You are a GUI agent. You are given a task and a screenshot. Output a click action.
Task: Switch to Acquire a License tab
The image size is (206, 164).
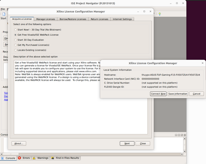click(x=22, y=19)
